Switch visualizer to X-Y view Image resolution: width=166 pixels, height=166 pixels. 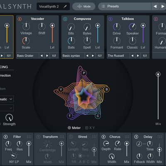pos(90,128)
